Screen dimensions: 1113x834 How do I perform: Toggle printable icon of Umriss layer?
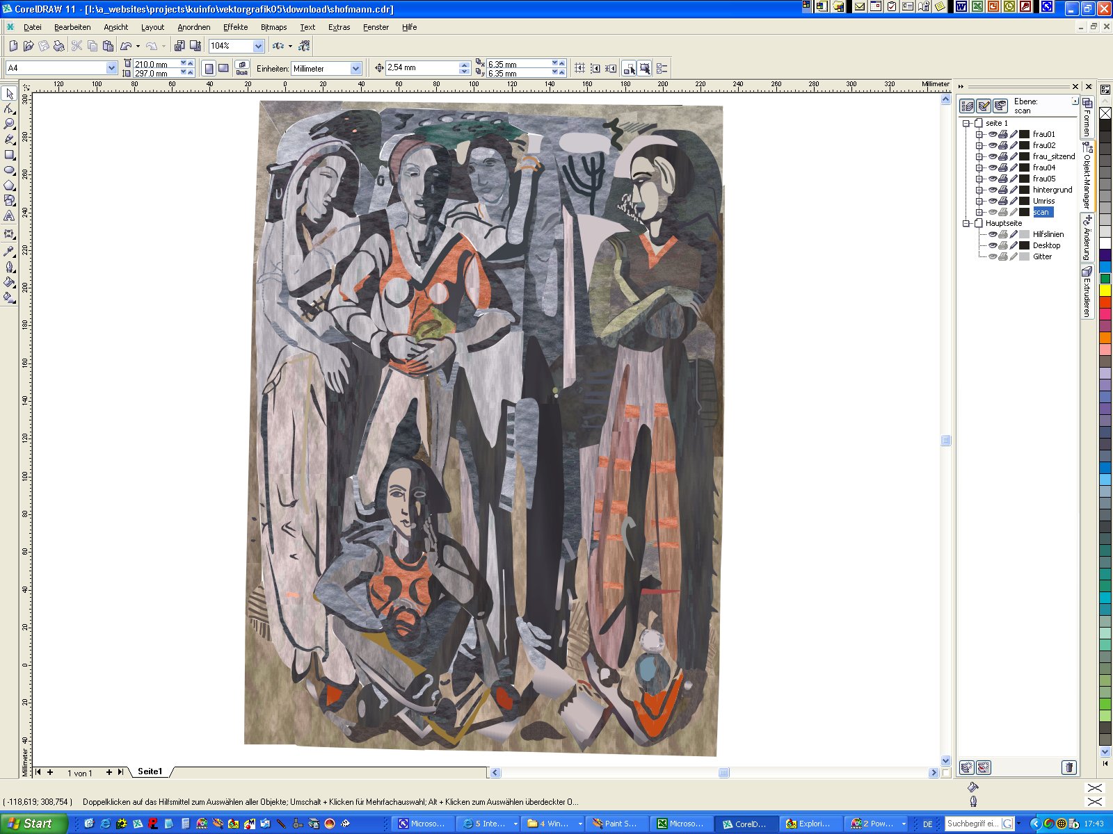1003,201
